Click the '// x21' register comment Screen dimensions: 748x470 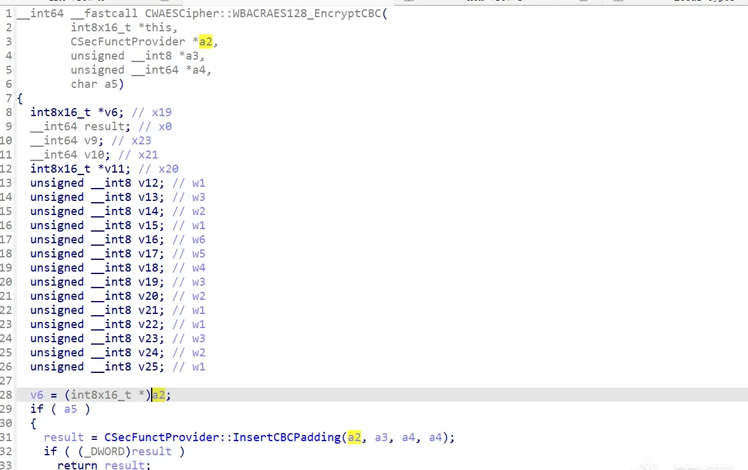138,154
